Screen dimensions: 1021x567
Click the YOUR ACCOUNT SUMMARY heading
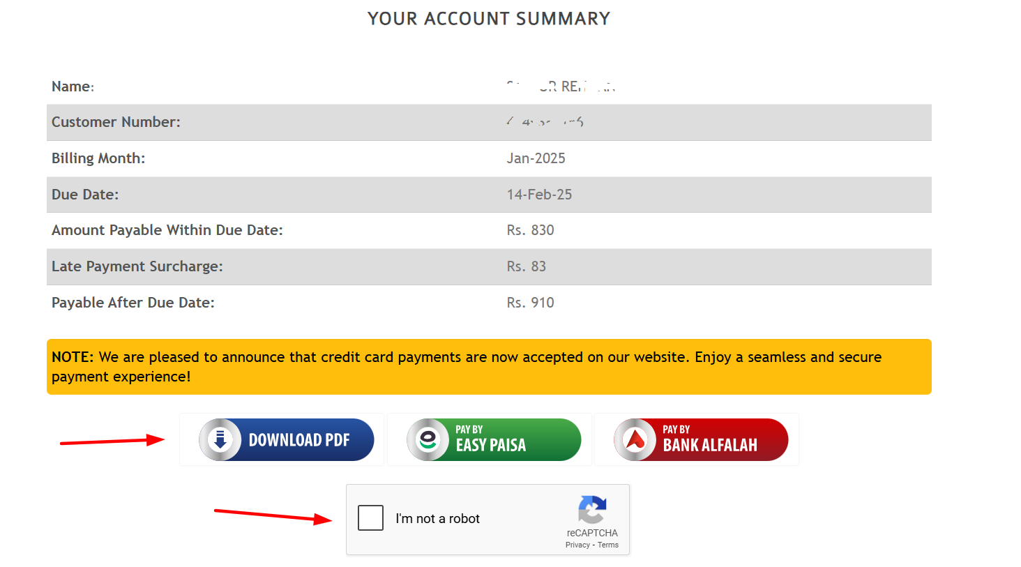pyautogui.click(x=488, y=18)
